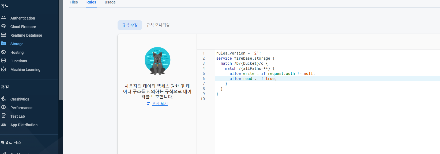The height and width of the screenshot is (154, 440).
Task: Open Hosting page
Action: [17, 52]
